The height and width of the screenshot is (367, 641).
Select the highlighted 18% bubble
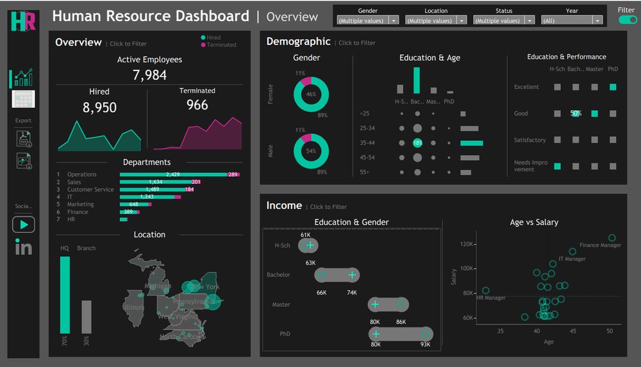pos(417,143)
